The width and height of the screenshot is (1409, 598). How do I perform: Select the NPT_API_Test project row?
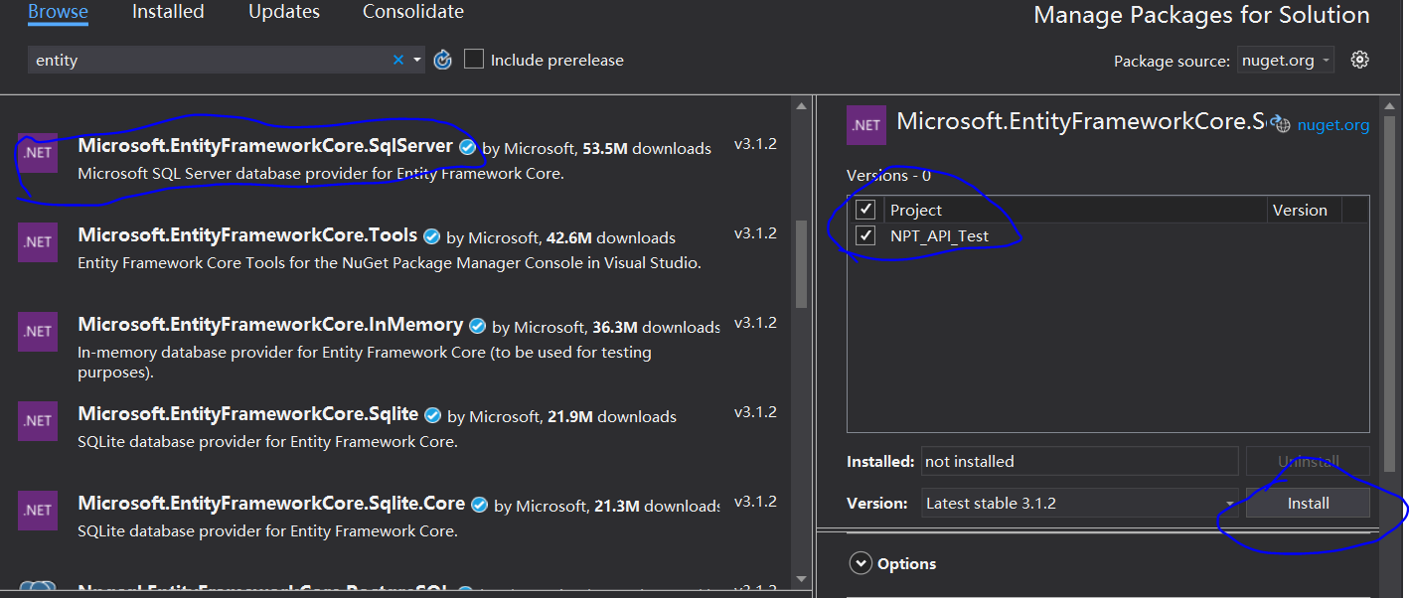(x=1108, y=235)
